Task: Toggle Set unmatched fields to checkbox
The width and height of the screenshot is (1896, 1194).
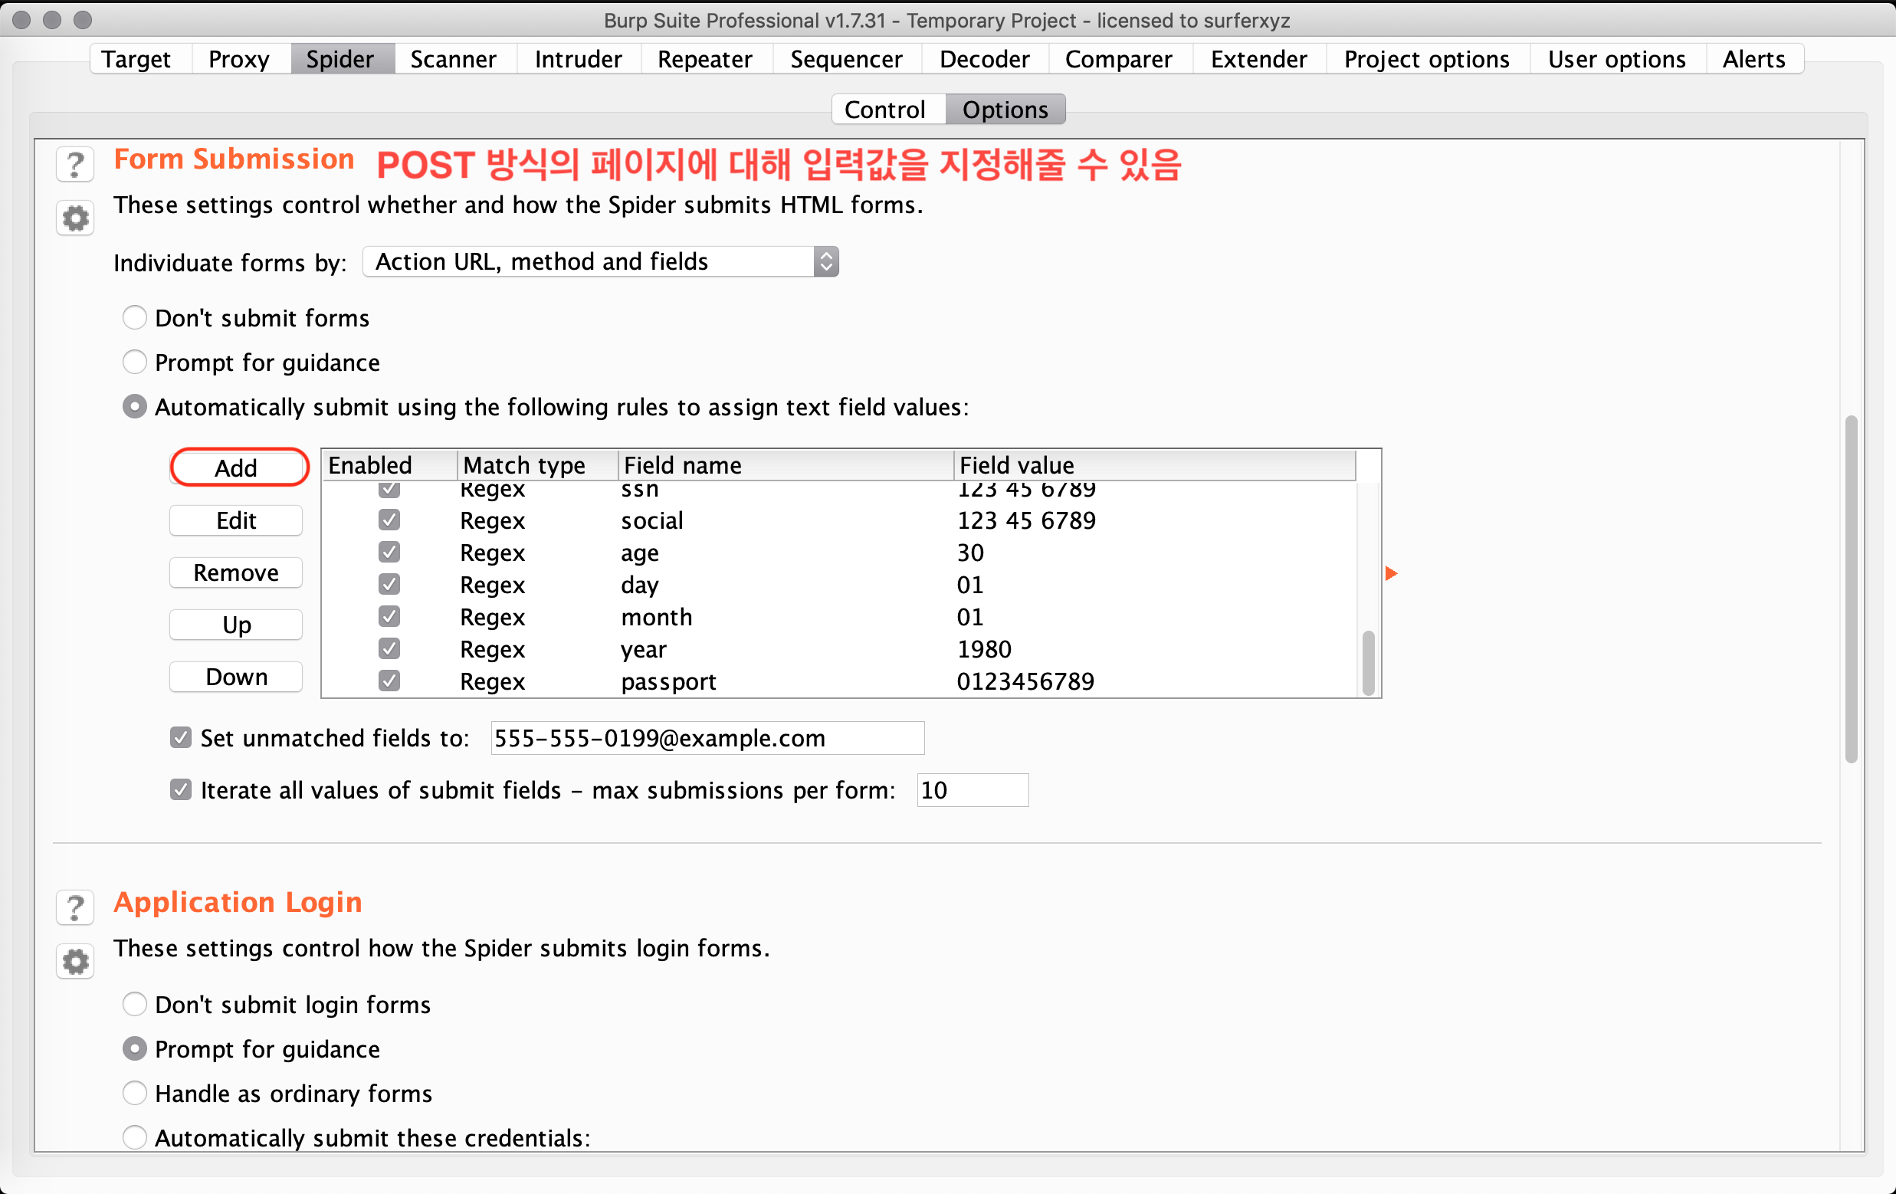Action: pyautogui.click(x=181, y=738)
